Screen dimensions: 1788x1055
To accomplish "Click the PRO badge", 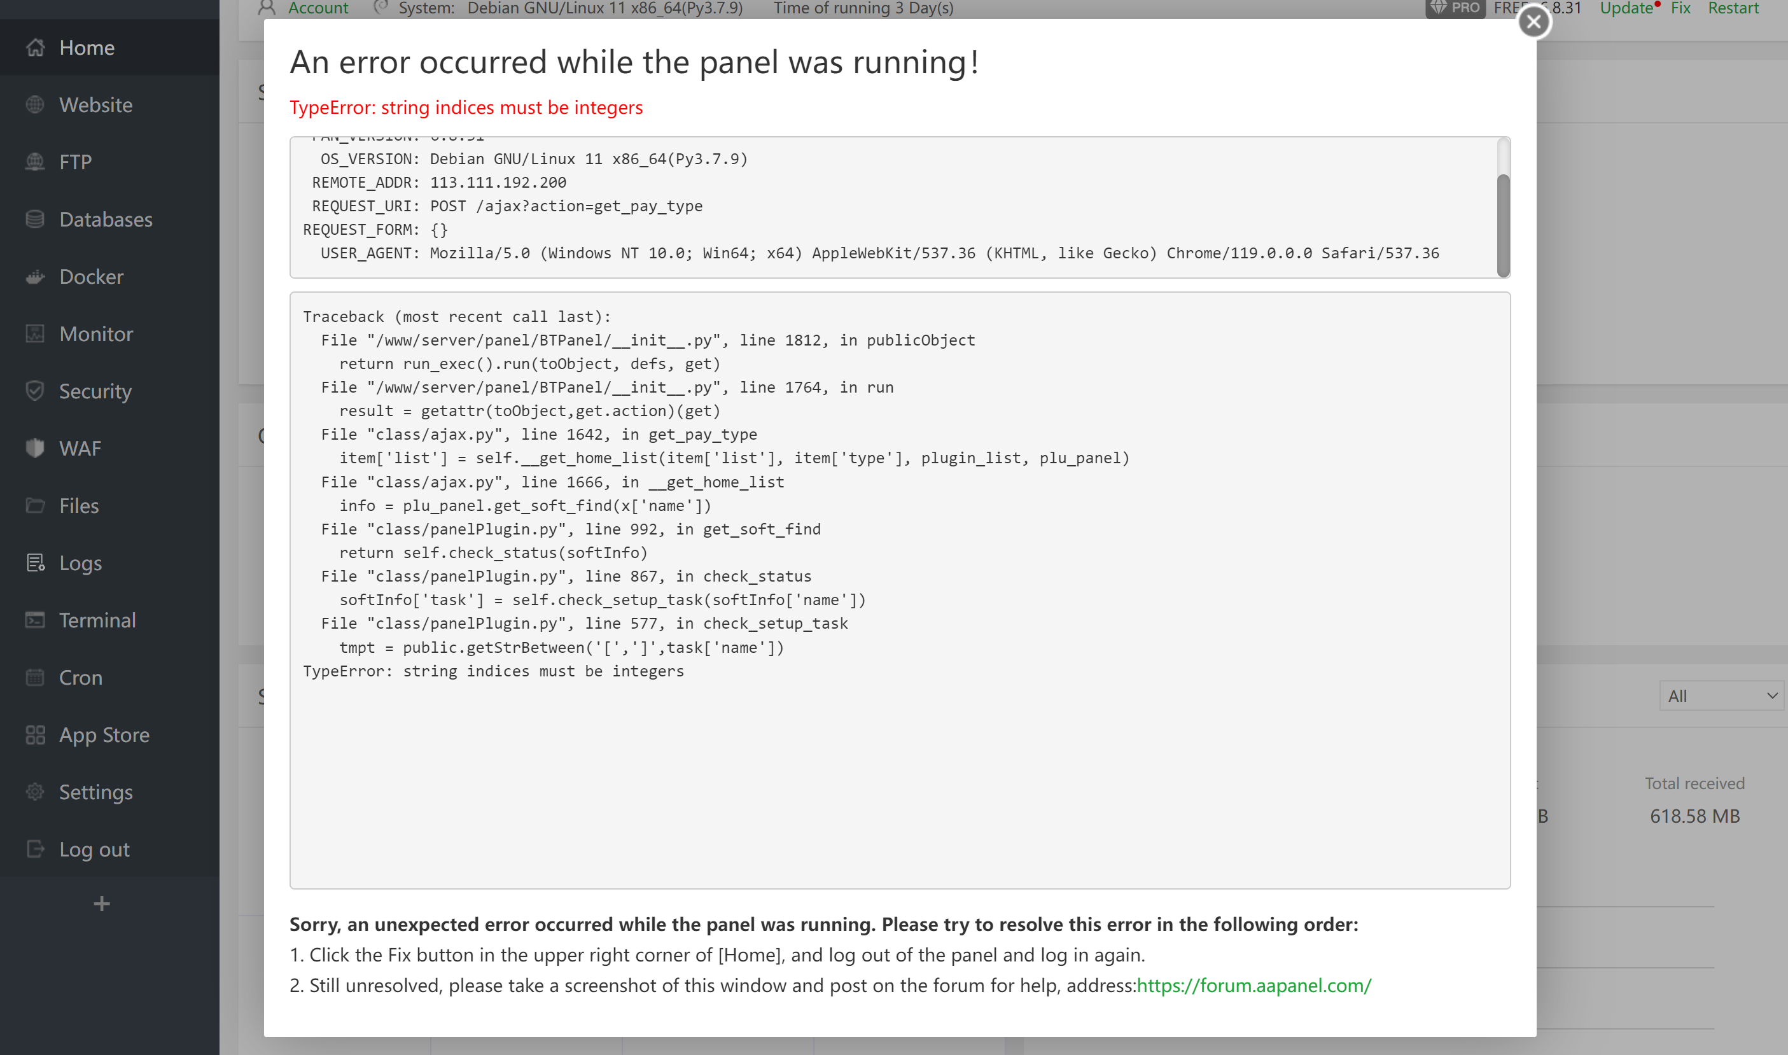I will click(x=1455, y=8).
